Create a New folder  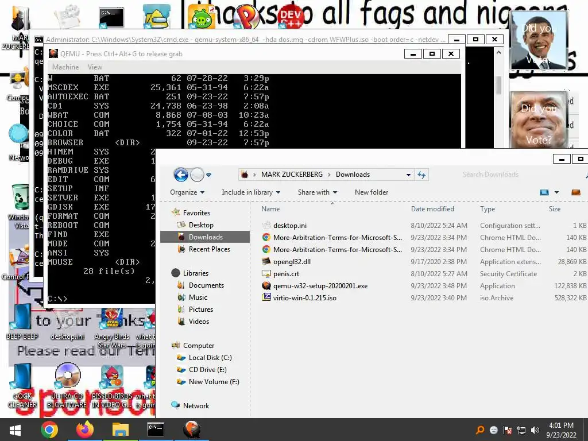coord(372,192)
